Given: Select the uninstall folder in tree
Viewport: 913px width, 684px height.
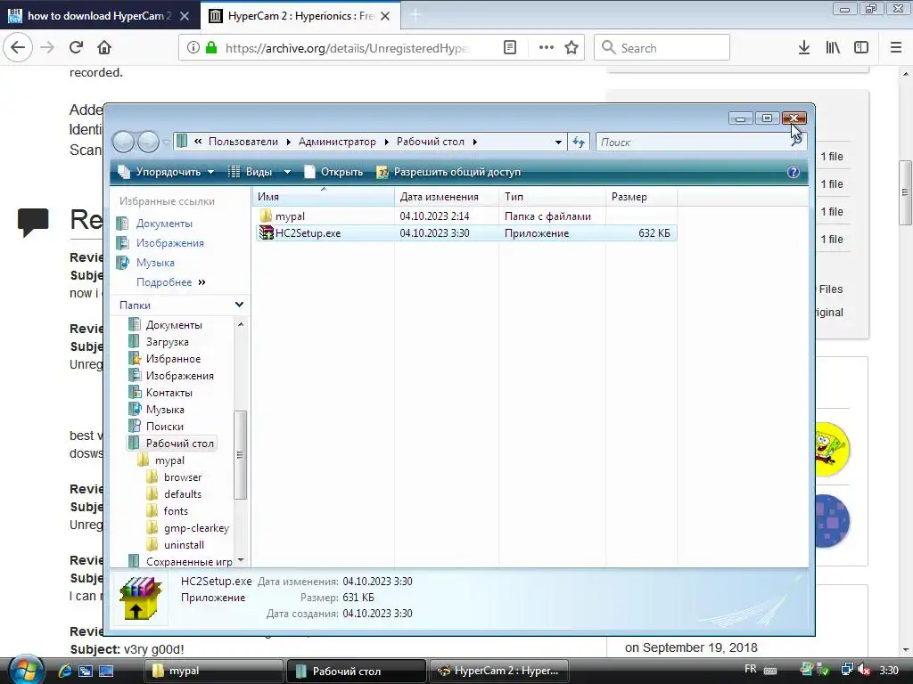Looking at the screenshot, I should pos(184,544).
